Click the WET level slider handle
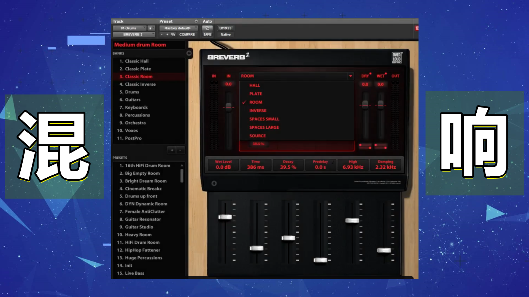Screen dimensions: 529x297 click(x=380, y=105)
